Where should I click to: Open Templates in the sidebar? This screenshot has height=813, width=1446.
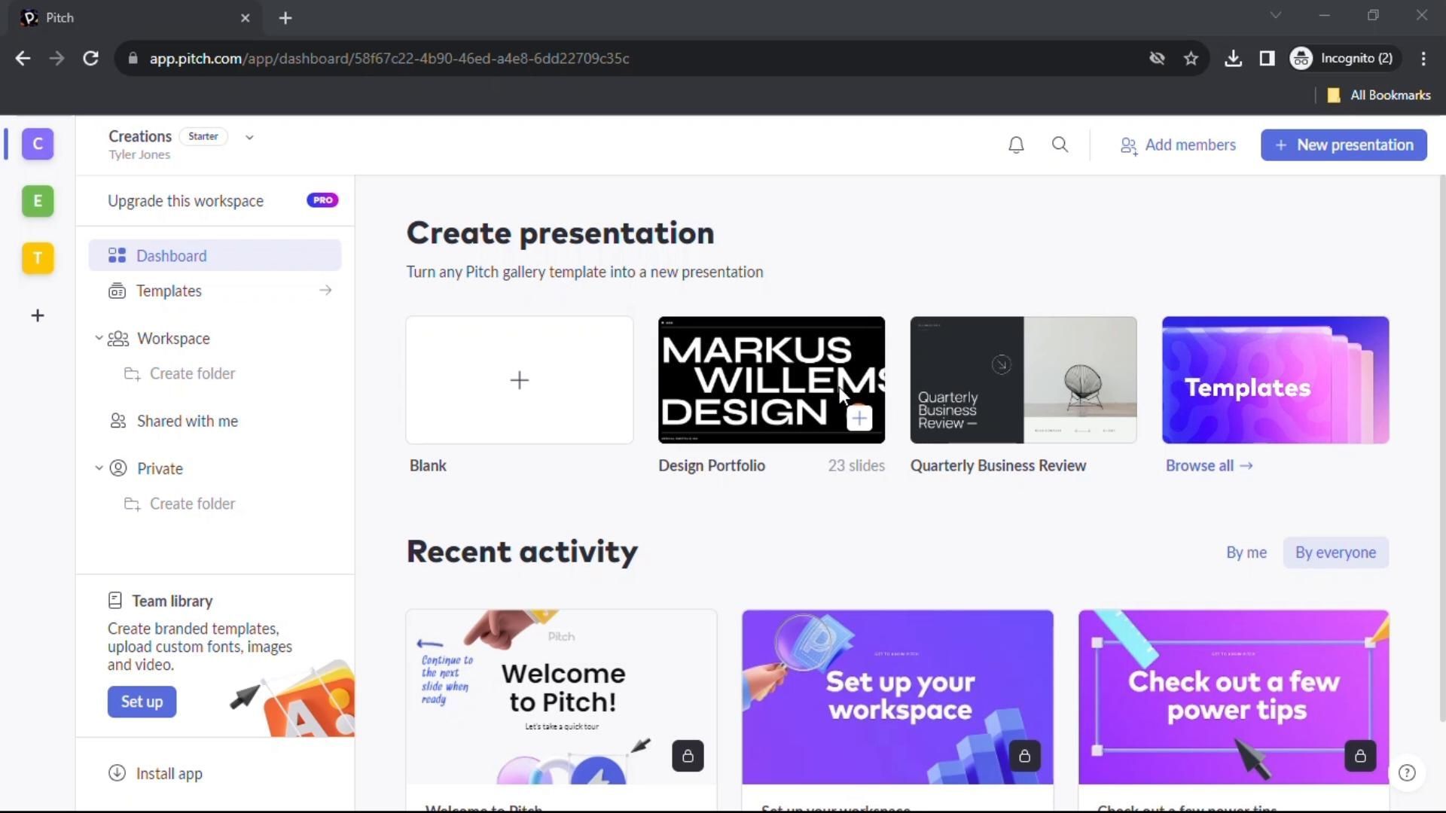pyautogui.click(x=169, y=291)
